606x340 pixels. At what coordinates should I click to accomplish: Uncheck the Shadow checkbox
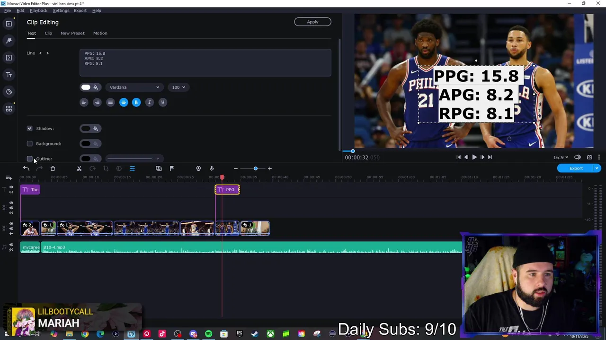click(30, 128)
